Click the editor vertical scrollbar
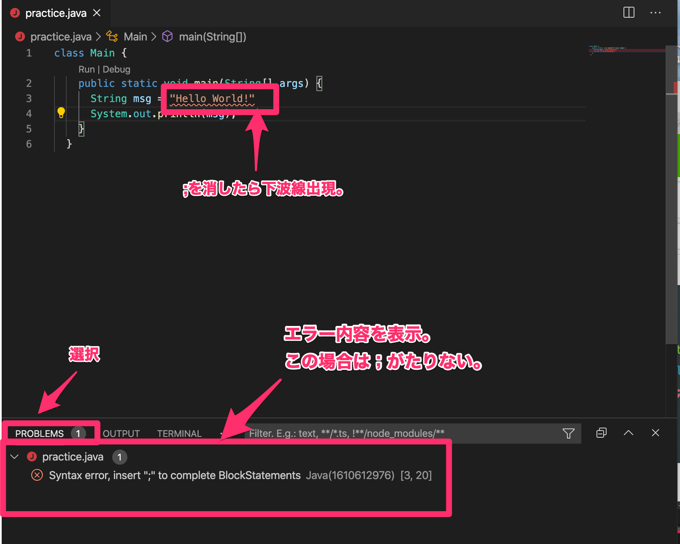This screenshot has height=544, width=680. pos(671,194)
